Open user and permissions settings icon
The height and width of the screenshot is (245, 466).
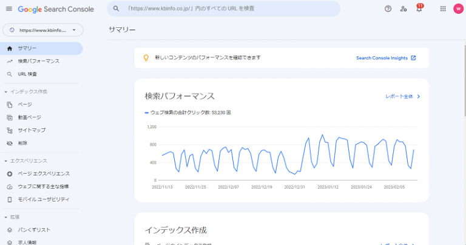tap(404, 8)
